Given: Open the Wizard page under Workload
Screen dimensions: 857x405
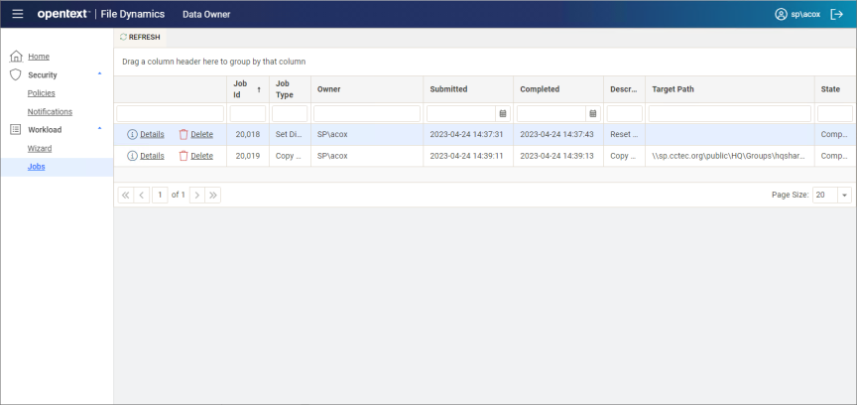Looking at the screenshot, I should 40,148.
